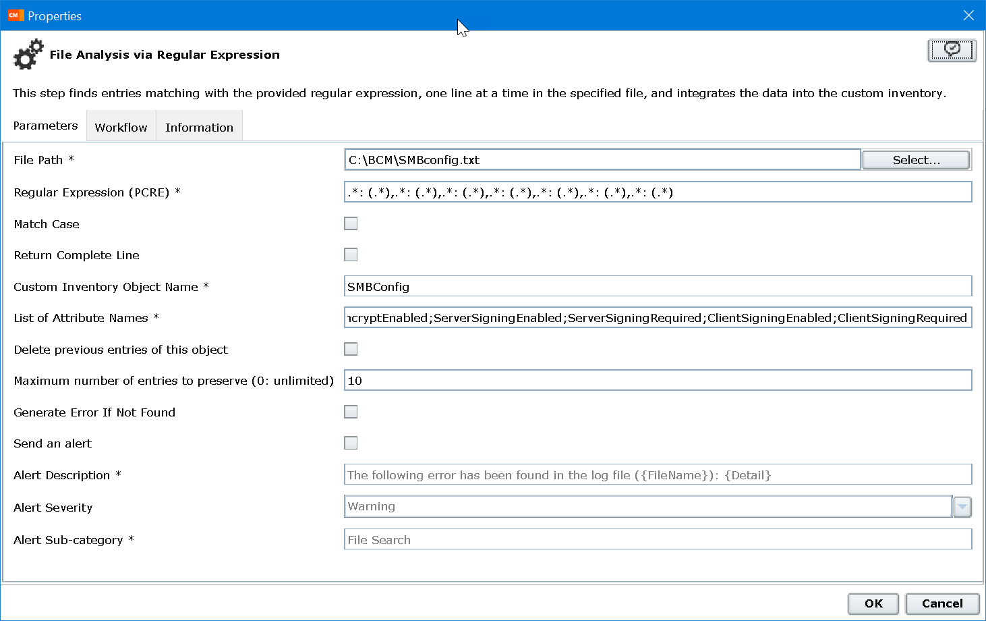Viewport: 986px width, 621px height.
Task: Check Delete previous entries of this object
Action: [x=351, y=349]
